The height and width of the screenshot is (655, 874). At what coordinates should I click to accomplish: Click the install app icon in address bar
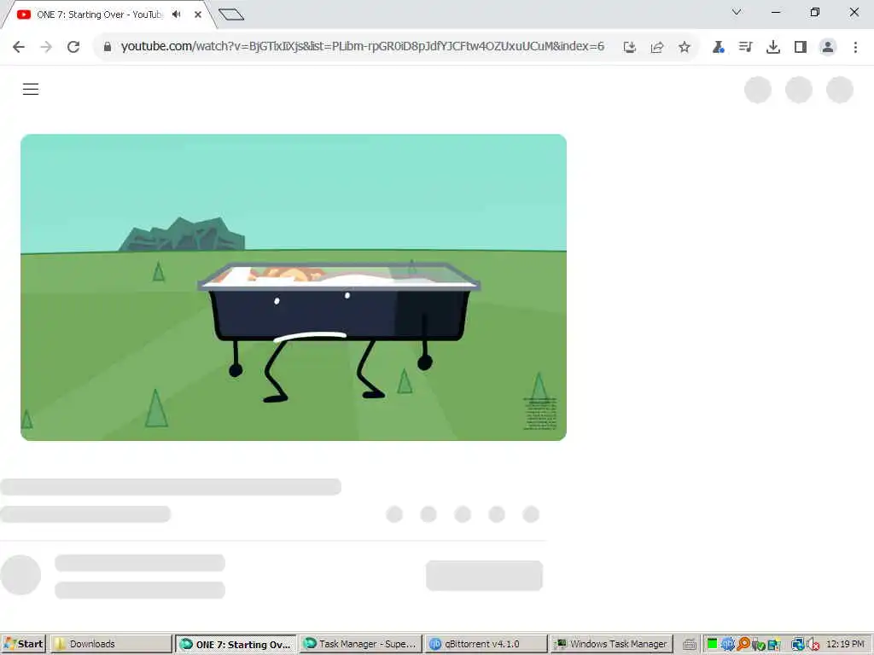pyautogui.click(x=630, y=48)
